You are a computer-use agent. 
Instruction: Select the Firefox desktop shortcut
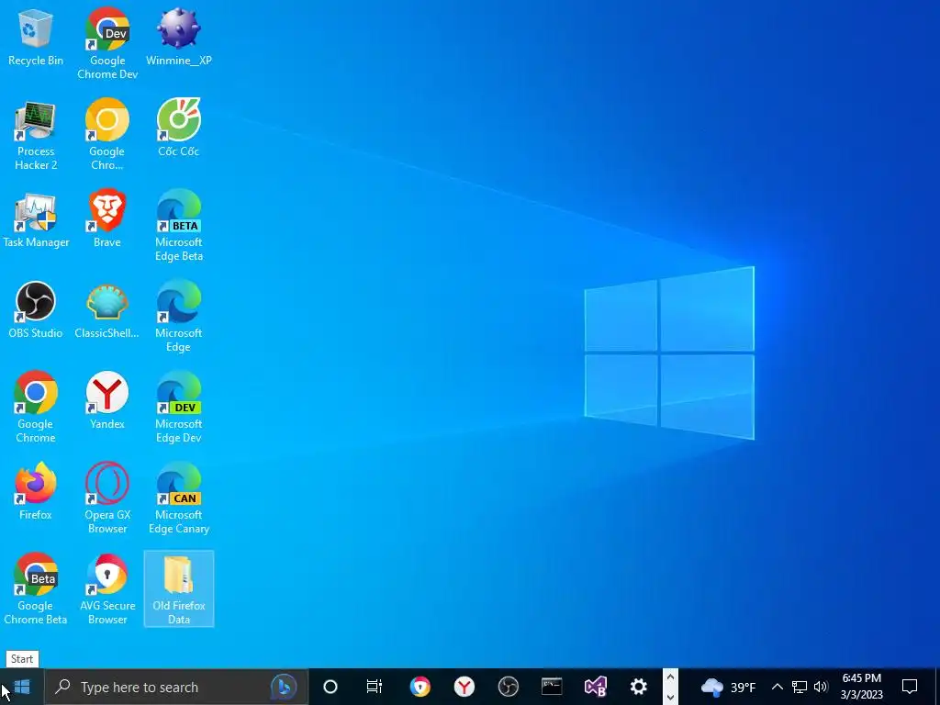[36, 492]
